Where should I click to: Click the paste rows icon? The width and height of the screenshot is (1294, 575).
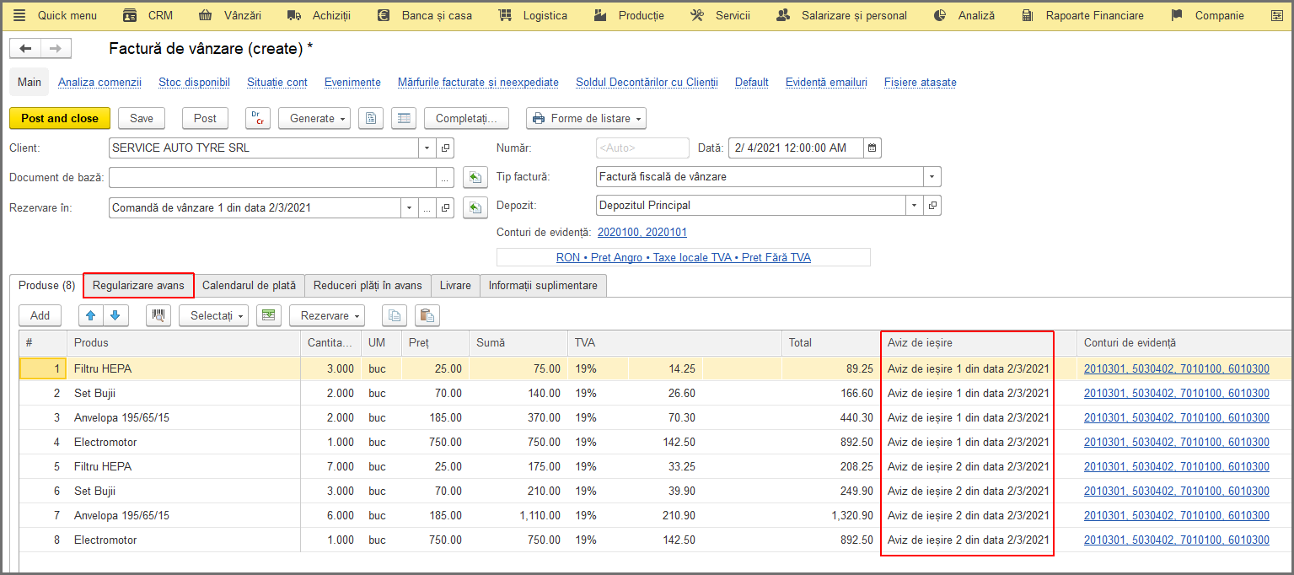pos(427,315)
